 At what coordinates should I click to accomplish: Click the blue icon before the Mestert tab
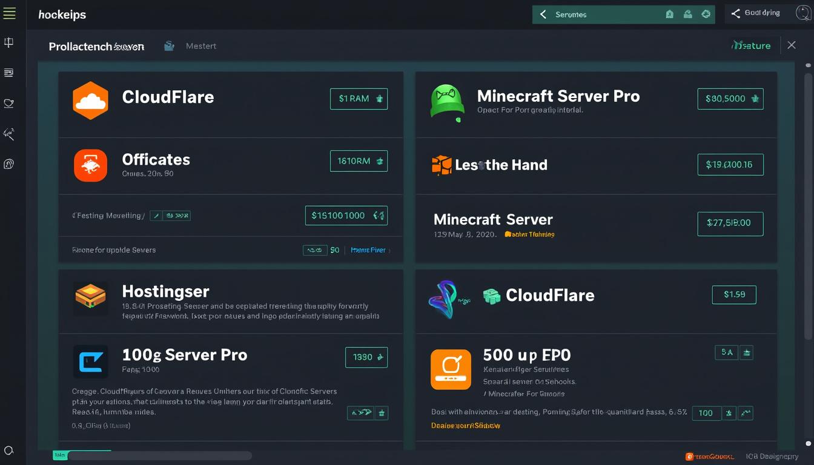click(170, 46)
